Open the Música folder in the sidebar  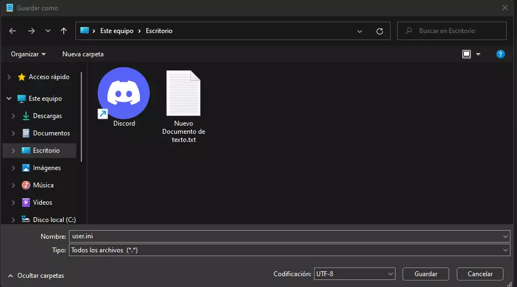pos(43,185)
